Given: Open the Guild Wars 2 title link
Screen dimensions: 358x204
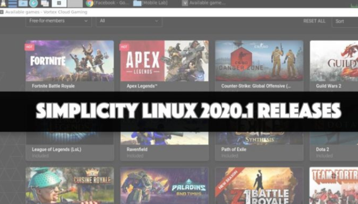Looking at the screenshot, I should click(329, 86).
